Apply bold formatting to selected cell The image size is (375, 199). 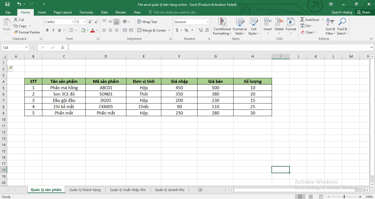(x=47, y=30)
